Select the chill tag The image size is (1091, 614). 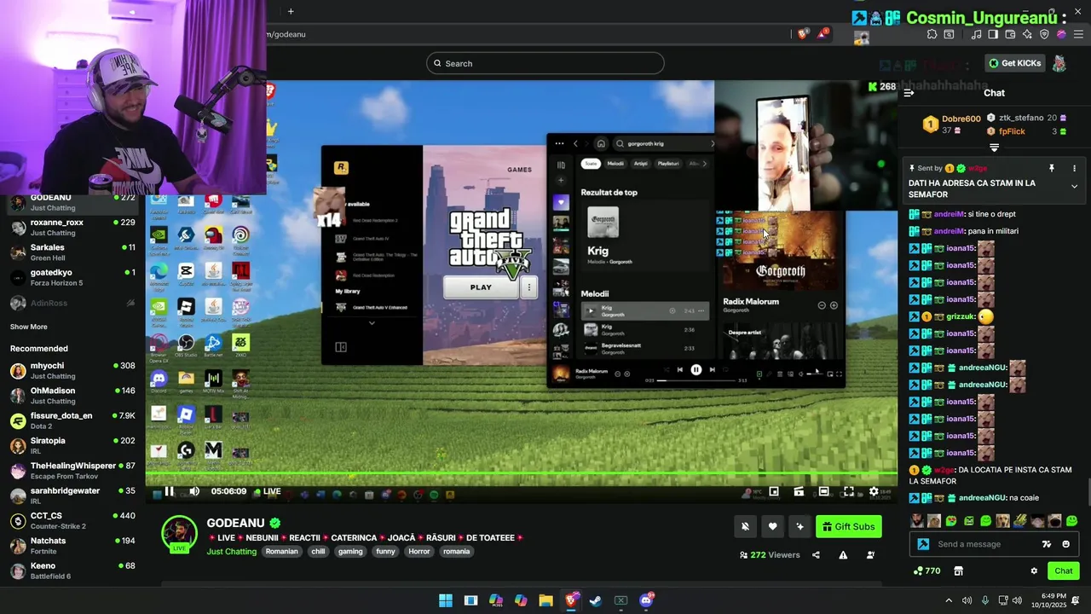coord(318,552)
